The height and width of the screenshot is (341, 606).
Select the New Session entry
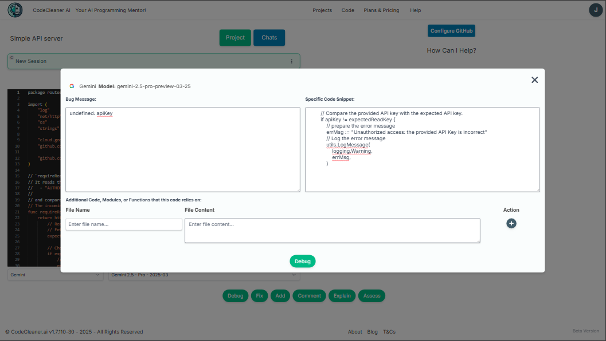click(x=154, y=61)
